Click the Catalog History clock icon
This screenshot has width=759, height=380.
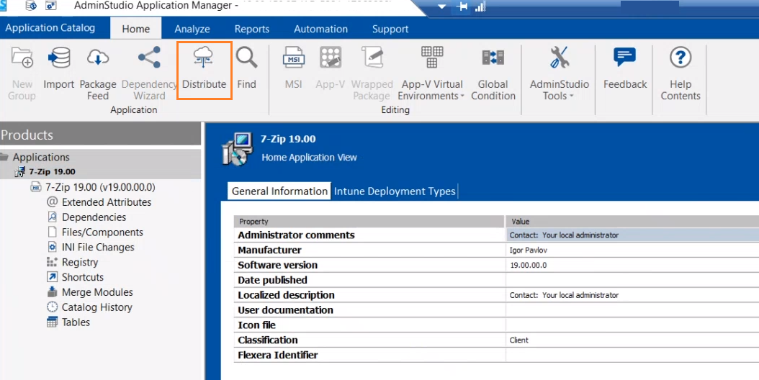click(x=52, y=307)
